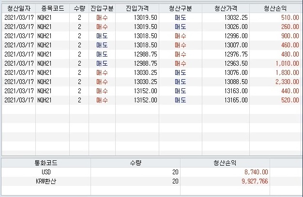Click the 13088.50 liquidation price cell
This screenshot has height=197, width=303.
tap(238, 82)
